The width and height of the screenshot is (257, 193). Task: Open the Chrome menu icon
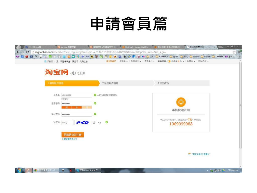(x=239, y=52)
